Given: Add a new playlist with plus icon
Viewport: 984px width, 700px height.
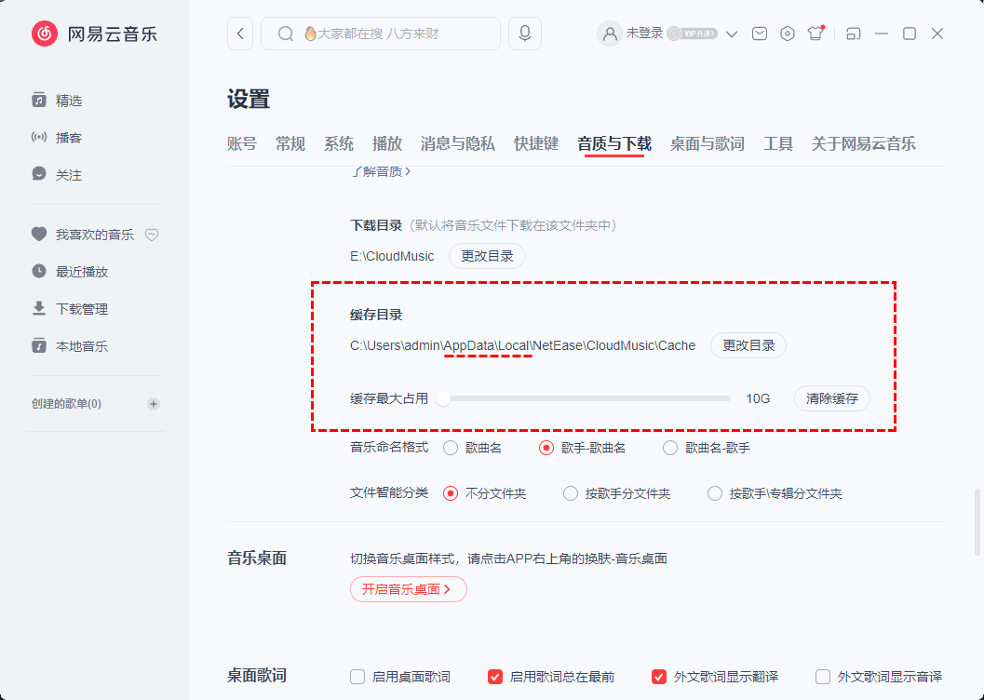Looking at the screenshot, I should (153, 403).
